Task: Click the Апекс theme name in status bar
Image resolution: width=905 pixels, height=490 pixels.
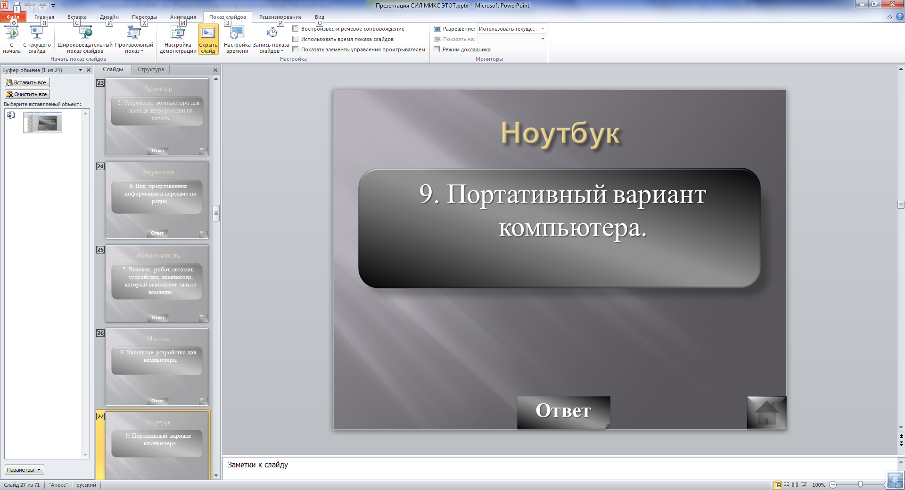Action: (x=58, y=485)
